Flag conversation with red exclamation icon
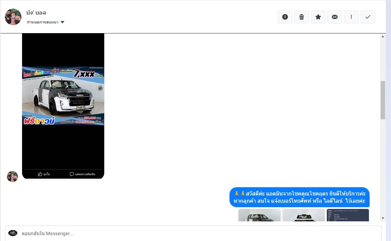Viewport: 391px width, 241px height. point(351,17)
